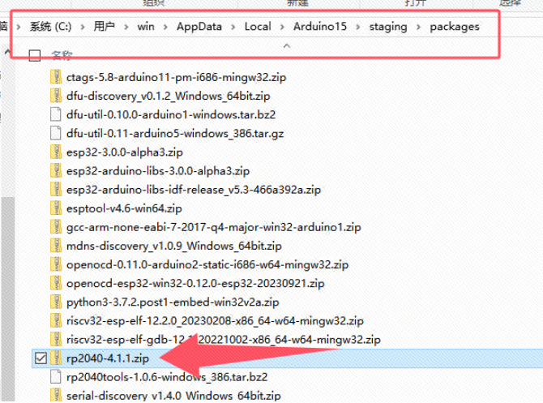Select dfu-discovery_v0.1.2_Windows_64bit.zip

coord(169,96)
